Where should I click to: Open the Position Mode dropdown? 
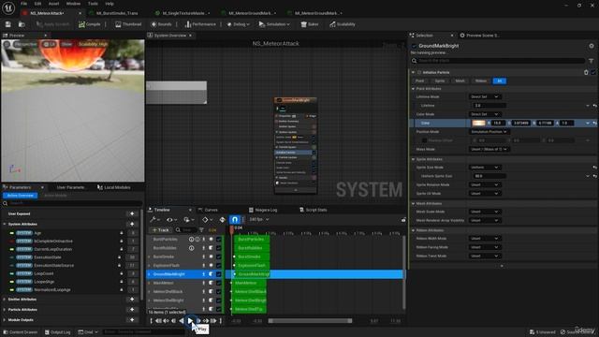(489, 131)
